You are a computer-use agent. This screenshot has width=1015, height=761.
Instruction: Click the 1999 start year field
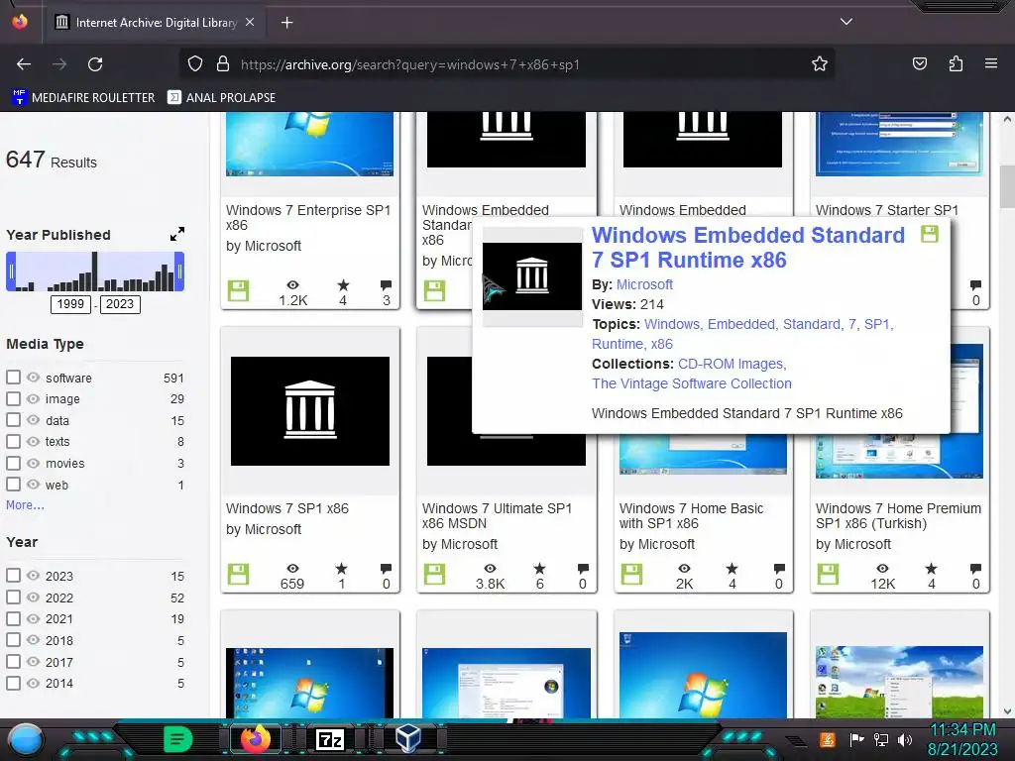(70, 304)
